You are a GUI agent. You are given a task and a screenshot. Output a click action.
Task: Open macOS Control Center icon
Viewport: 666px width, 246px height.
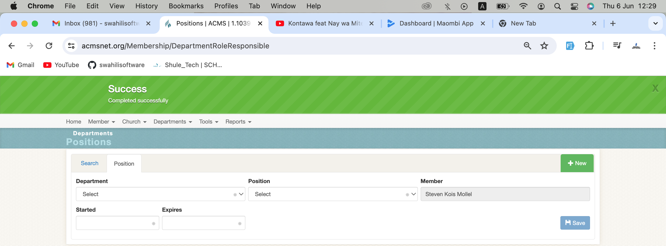574,6
